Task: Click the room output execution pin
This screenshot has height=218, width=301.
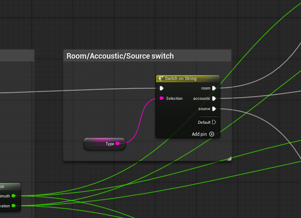Action: coord(214,88)
